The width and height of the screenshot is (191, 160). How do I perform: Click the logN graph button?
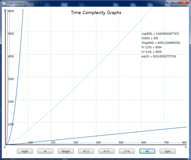point(25,151)
